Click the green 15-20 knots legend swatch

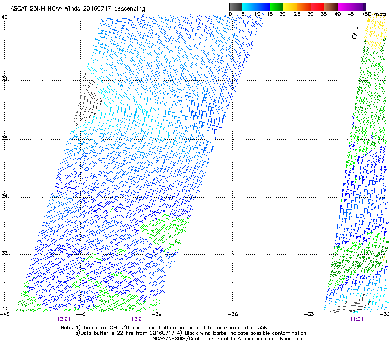[276, 6]
